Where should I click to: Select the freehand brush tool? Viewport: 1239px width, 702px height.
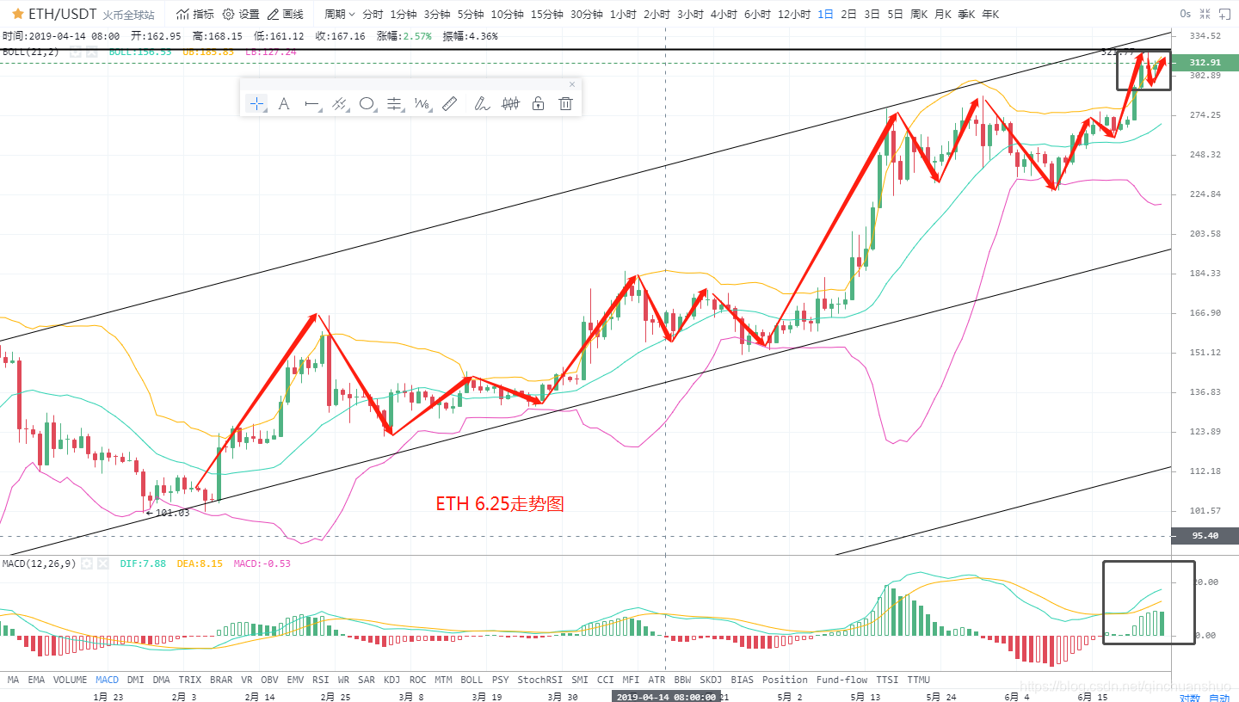pos(482,104)
